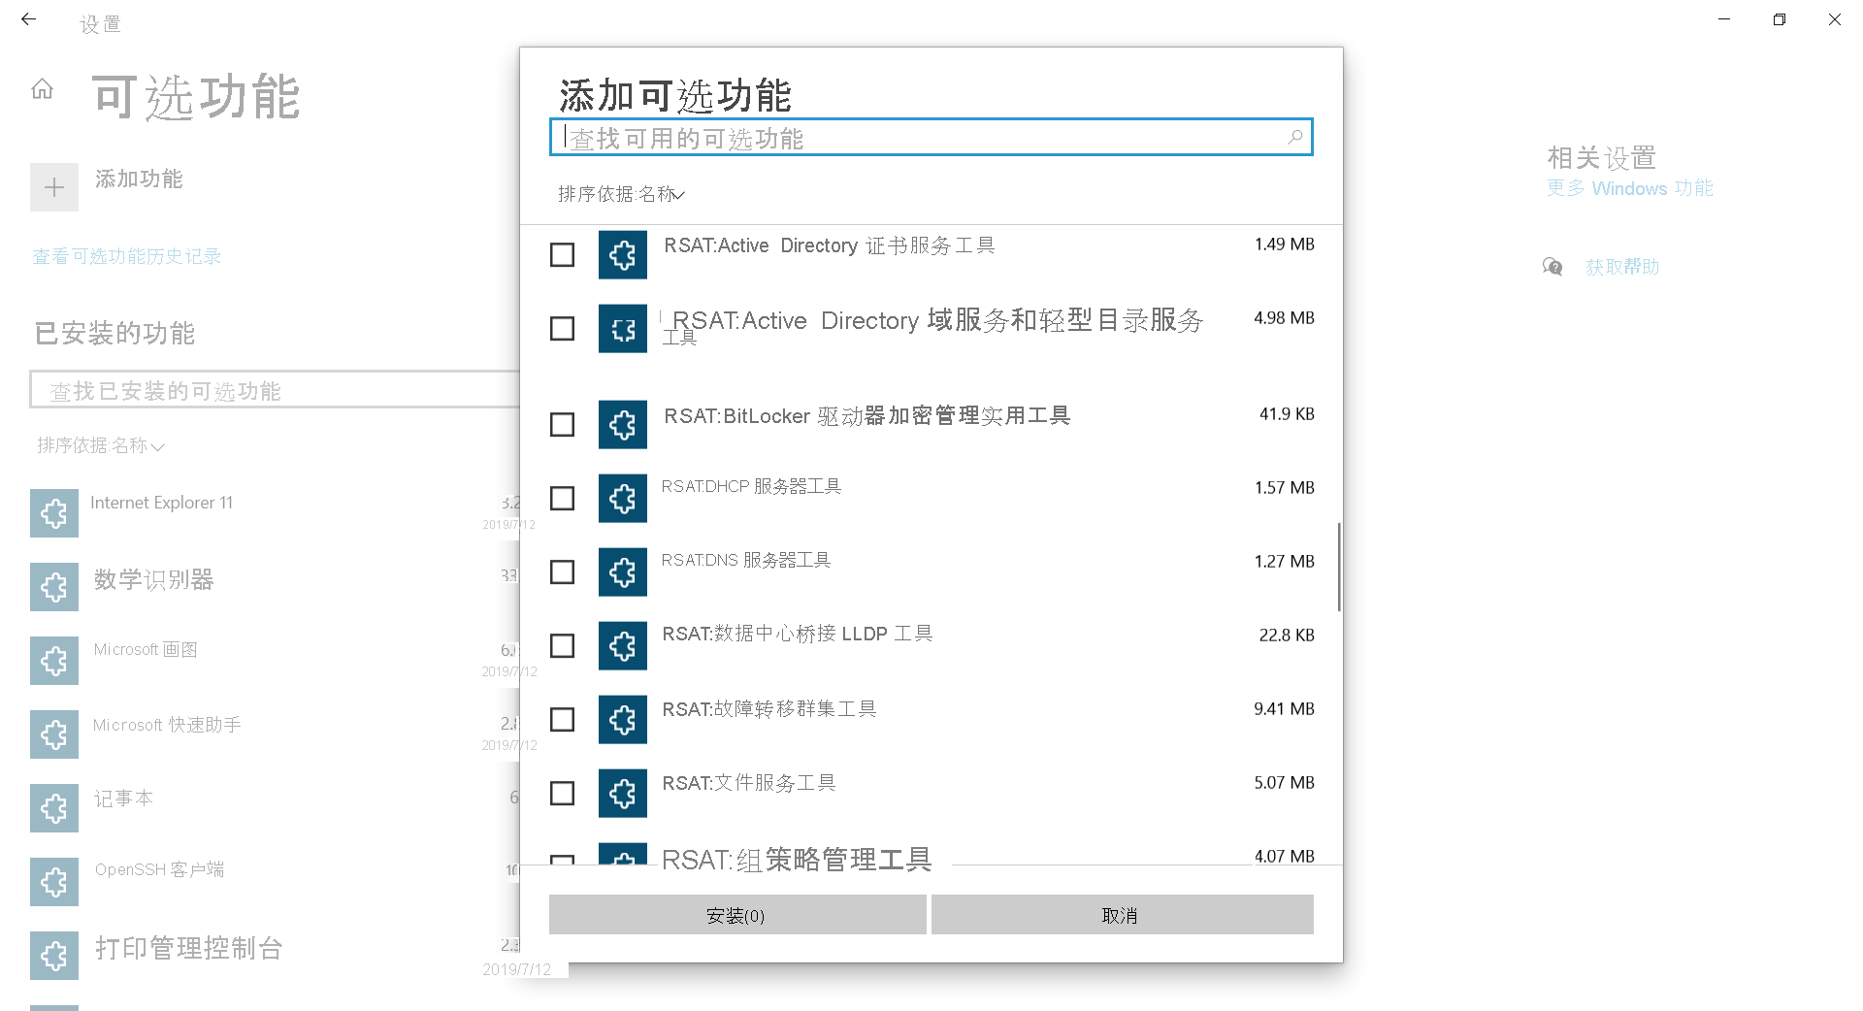The image size is (1863, 1011).
Task: Click the search magnifier icon in 添加可选功能 dialog
Action: (1294, 138)
